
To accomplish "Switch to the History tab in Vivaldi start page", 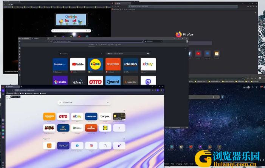I will pos(112,45).
